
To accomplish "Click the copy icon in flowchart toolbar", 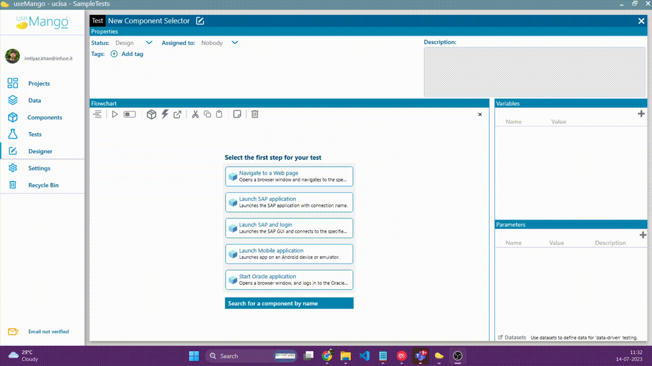I will [x=207, y=114].
